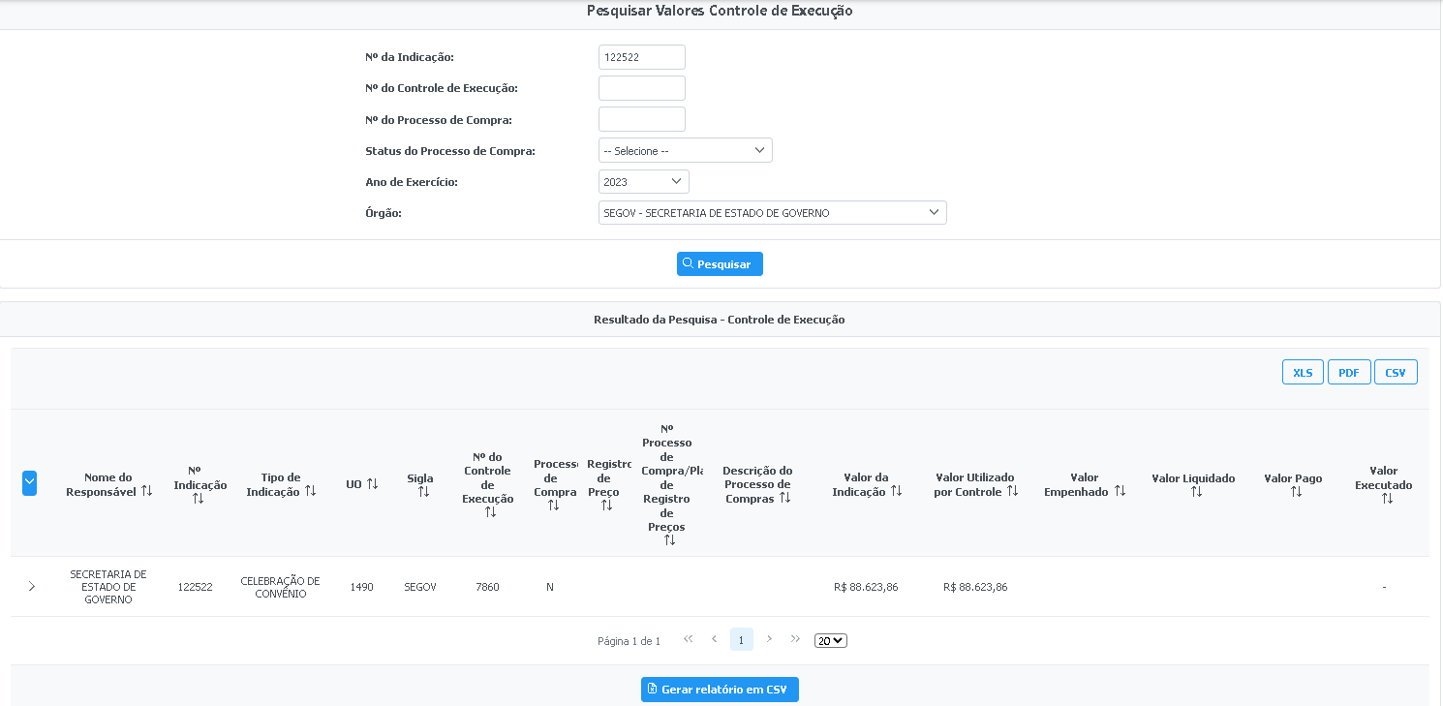Export results as XLS

tap(1303, 372)
